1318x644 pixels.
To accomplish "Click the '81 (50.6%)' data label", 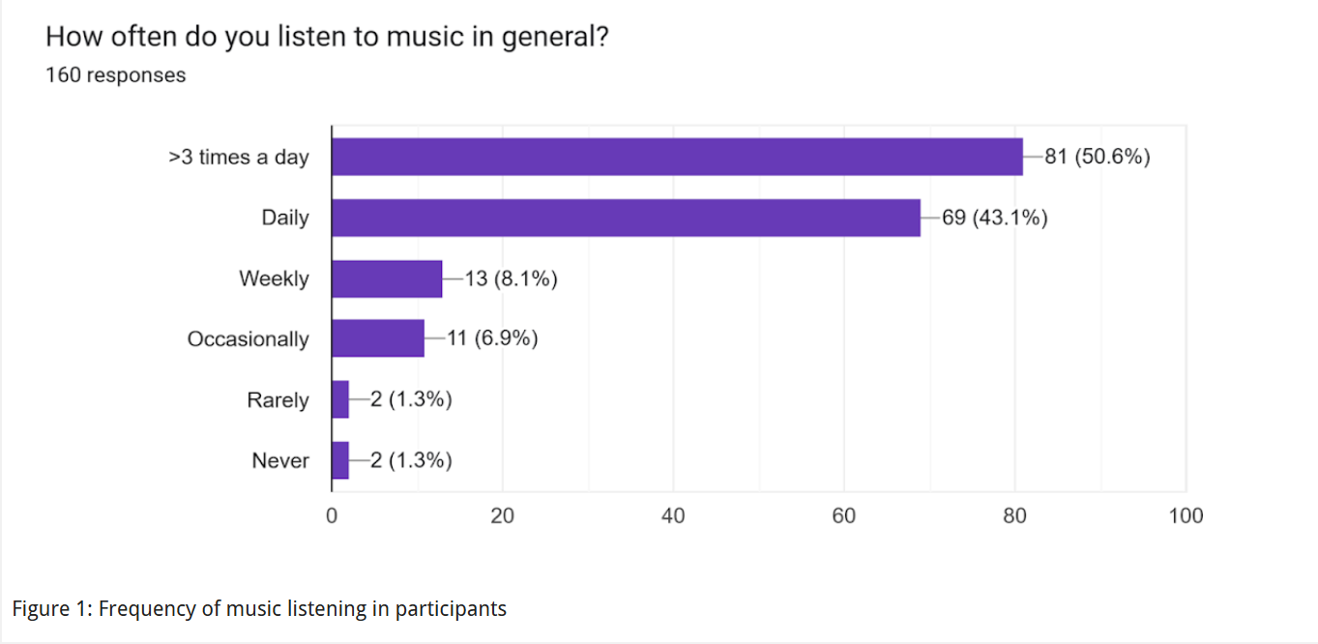I will [x=1098, y=157].
